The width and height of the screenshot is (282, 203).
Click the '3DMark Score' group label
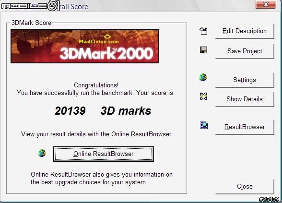(x=32, y=23)
